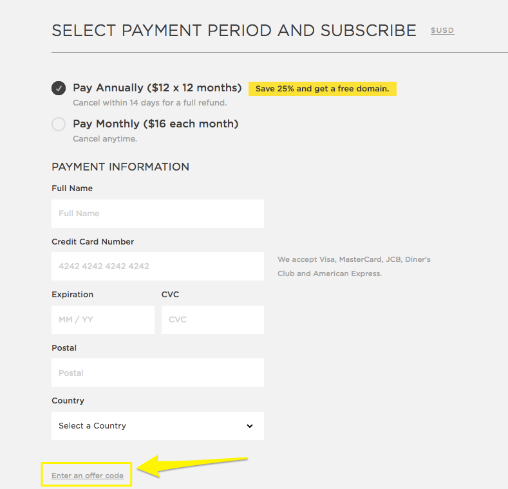Click the Payment Information section heading
The image size is (508, 489).
120,167
